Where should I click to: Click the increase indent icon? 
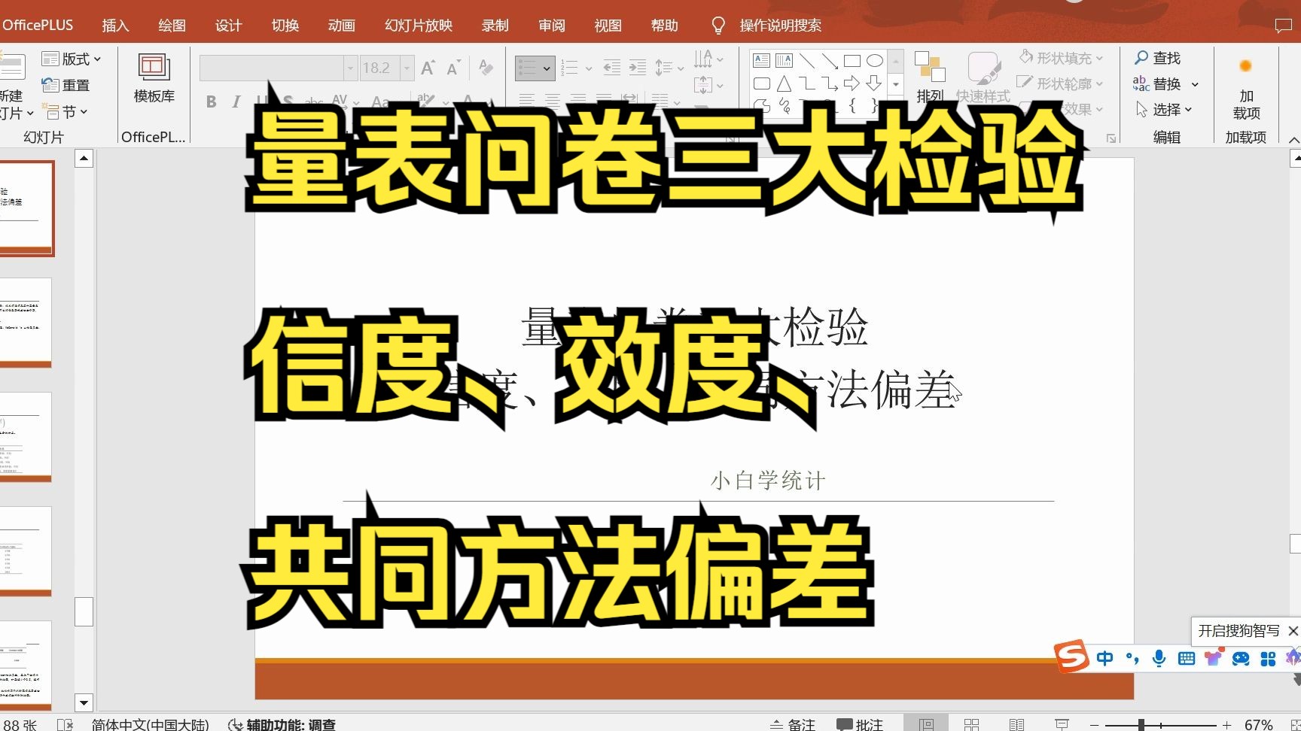pos(638,68)
